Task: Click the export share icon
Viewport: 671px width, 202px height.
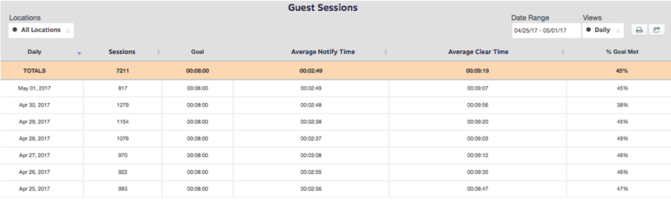Action: coord(656,30)
